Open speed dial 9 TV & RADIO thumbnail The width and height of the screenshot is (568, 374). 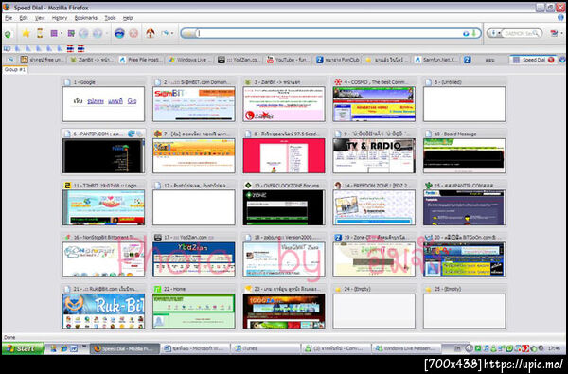374,156
